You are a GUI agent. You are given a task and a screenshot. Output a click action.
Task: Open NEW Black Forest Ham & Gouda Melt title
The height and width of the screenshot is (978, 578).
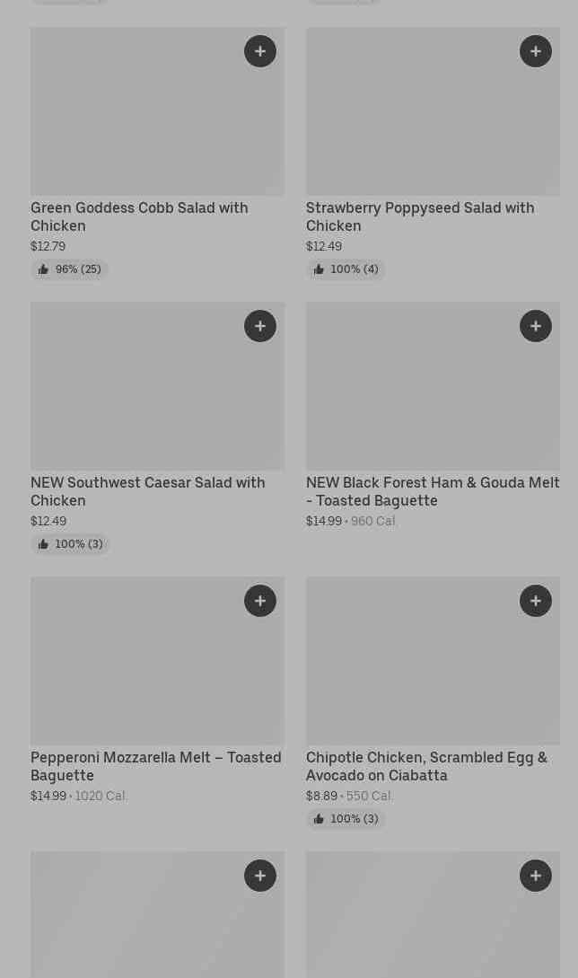point(433,491)
